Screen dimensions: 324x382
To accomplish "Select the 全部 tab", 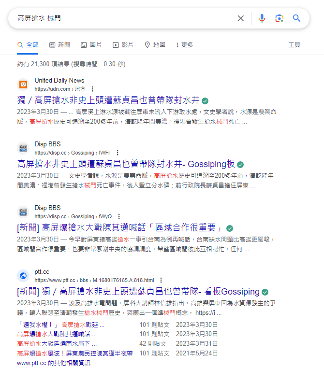I will pos(28,45).
